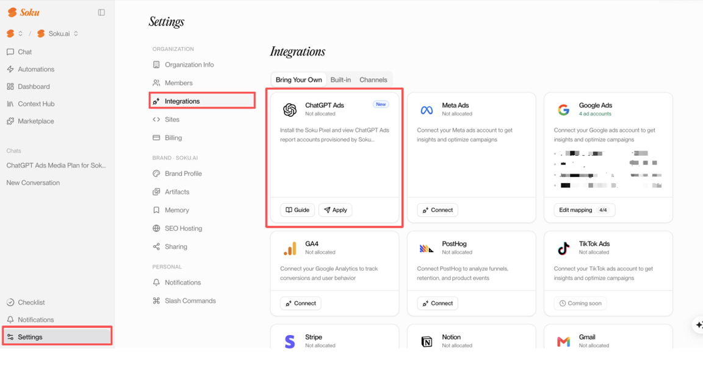The image size is (703, 368).
Task: Open ChatGPT Ads Media Plan chat
Action: coord(56,165)
